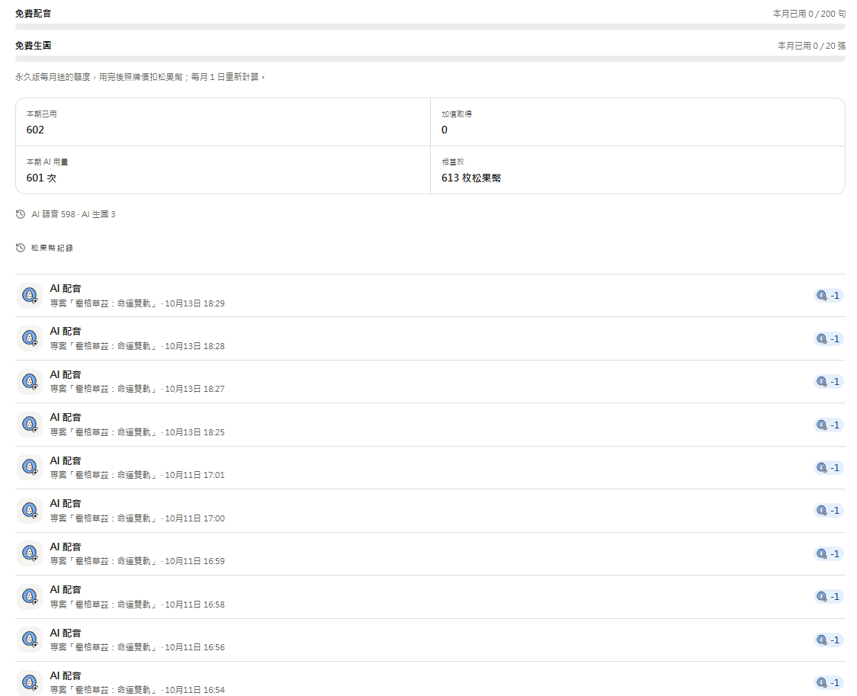The width and height of the screenshot is (857, 696).
Task: Open AI 配音 record dated 10月11日 16:58
Action: tap(430, 597)
